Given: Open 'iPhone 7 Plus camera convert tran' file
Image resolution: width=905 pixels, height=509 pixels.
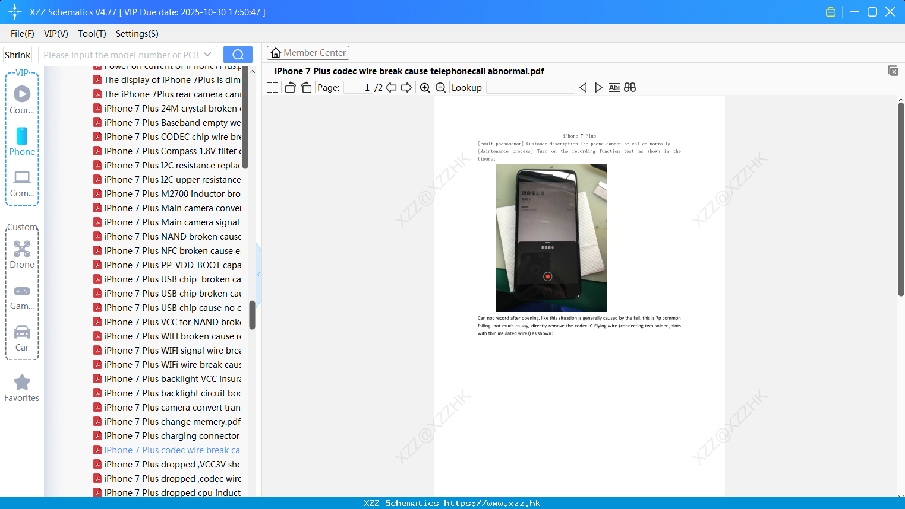Looking at the screenshot, I should tap(168, 408).
